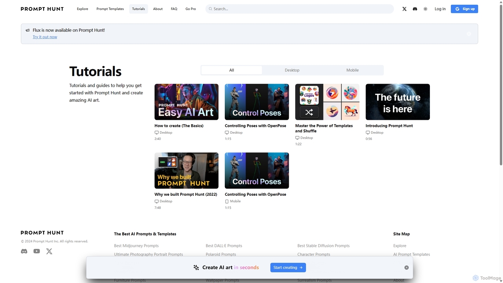Click the megaphone announcement icon
Image resolution: width=503 pixels, height=283 pixels.
pos(28,30)
